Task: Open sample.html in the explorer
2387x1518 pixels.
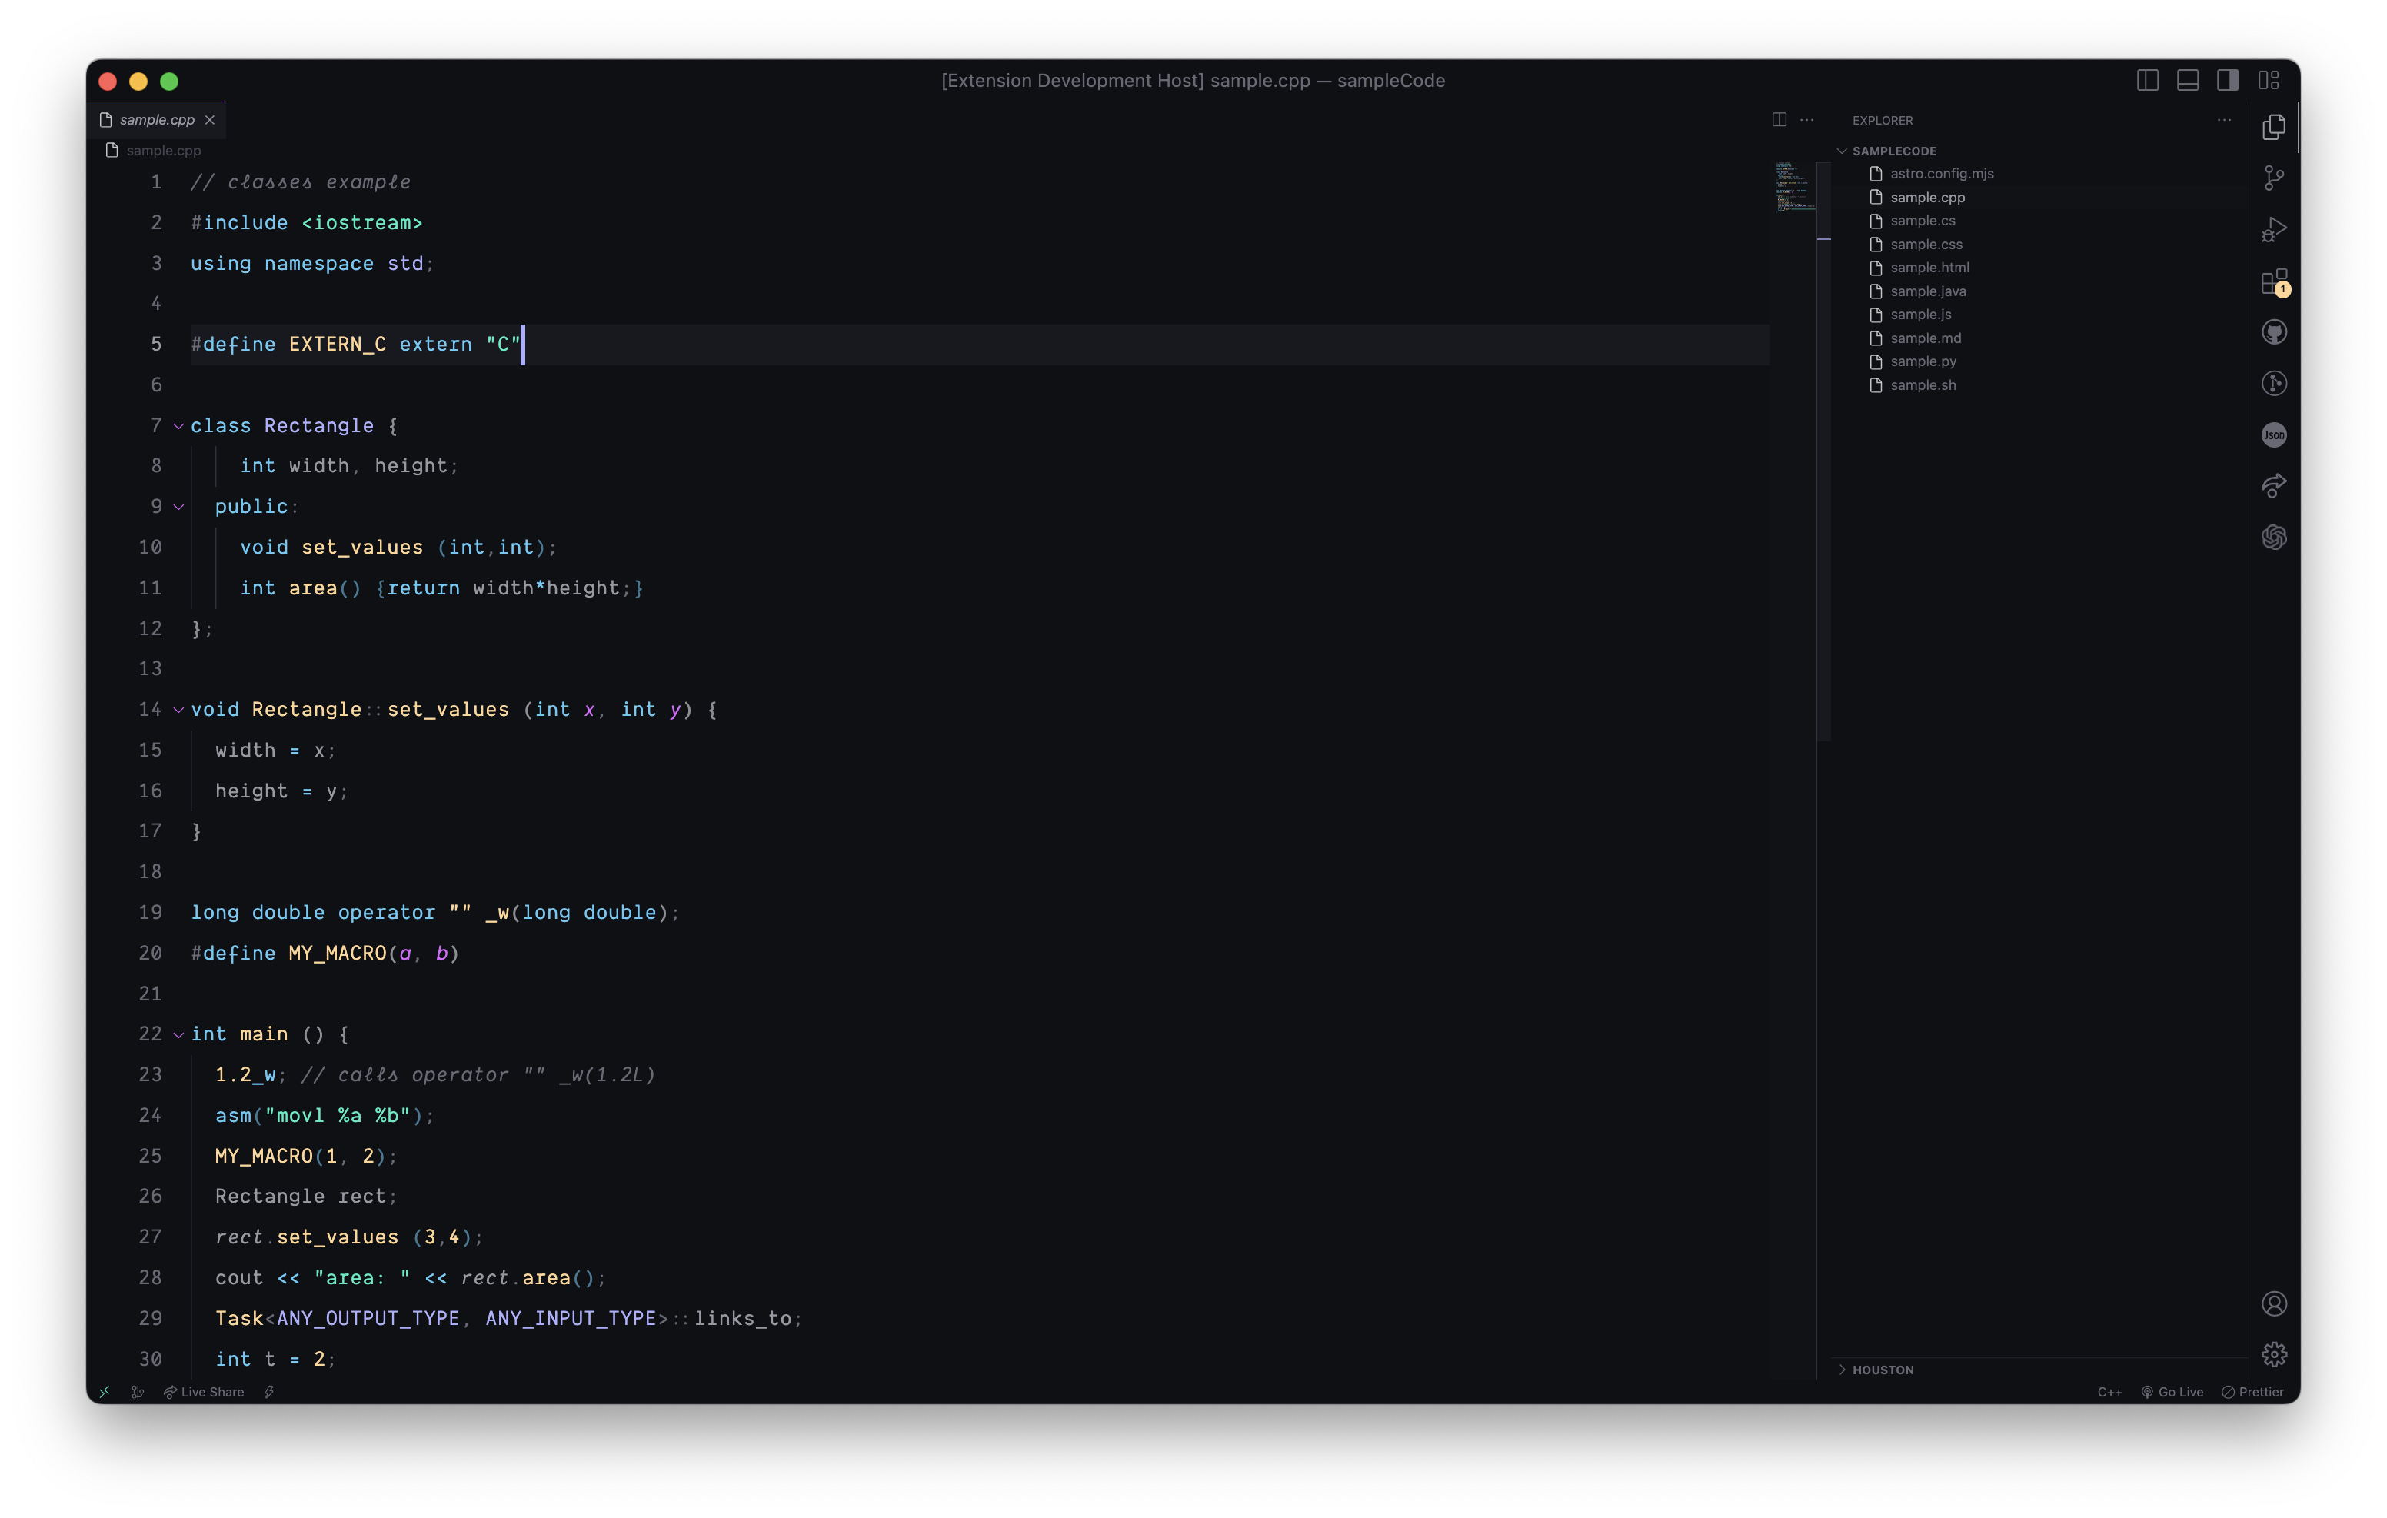Action: point(1929,268)
